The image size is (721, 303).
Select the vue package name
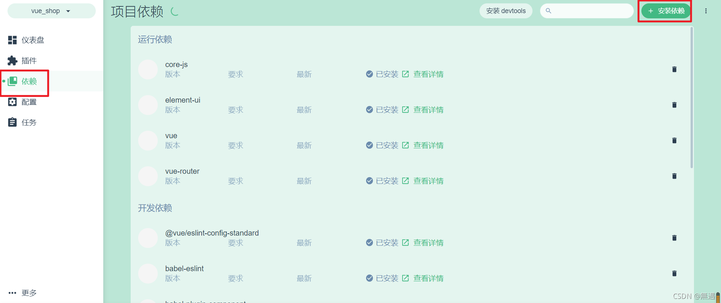pos(171,136)
